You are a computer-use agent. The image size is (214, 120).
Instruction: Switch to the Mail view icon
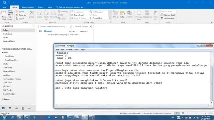(3, 108)
